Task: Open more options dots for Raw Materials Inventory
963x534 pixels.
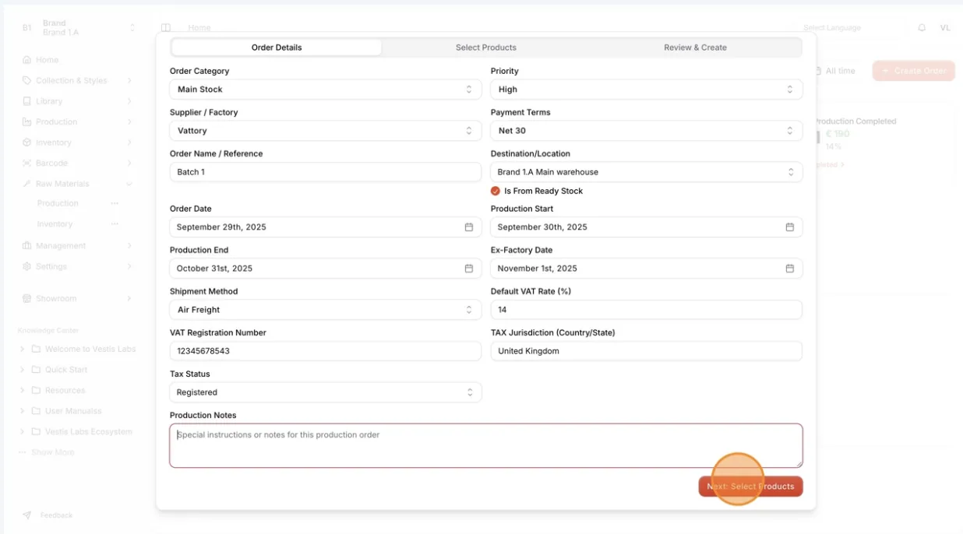Action: point(115,224)
